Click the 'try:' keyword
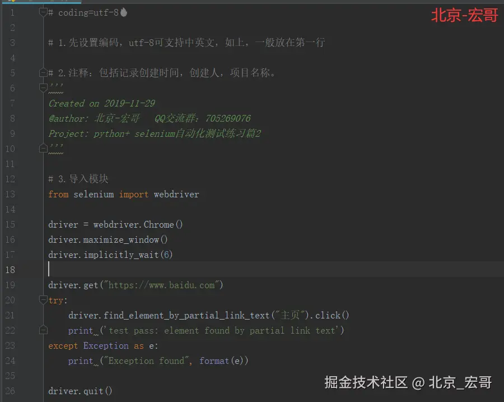This screenshot has width=504, height=402. (58, 301)
